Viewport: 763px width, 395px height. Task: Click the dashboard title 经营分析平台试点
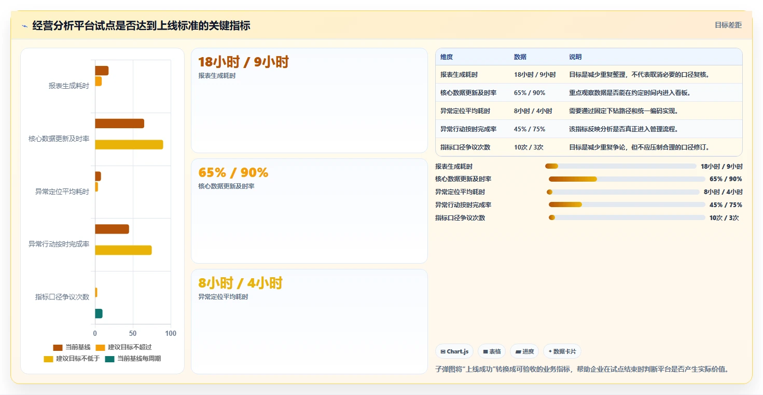tap(142, 25)
